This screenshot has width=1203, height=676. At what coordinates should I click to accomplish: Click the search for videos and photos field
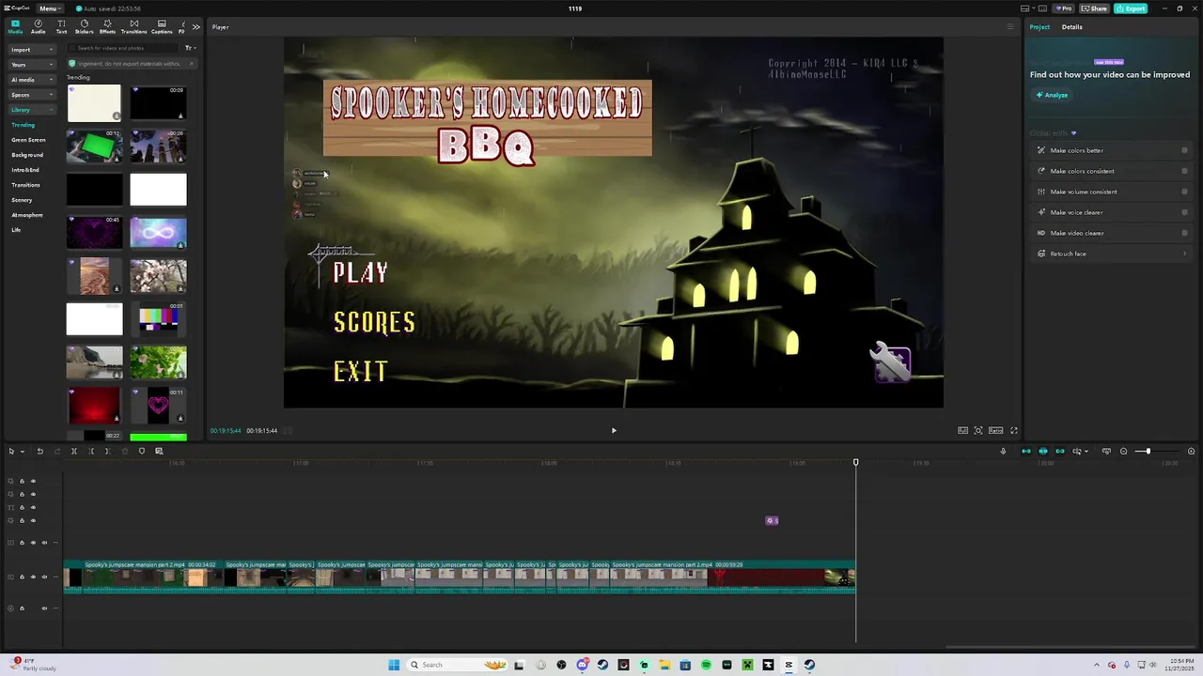pos(124,48)
